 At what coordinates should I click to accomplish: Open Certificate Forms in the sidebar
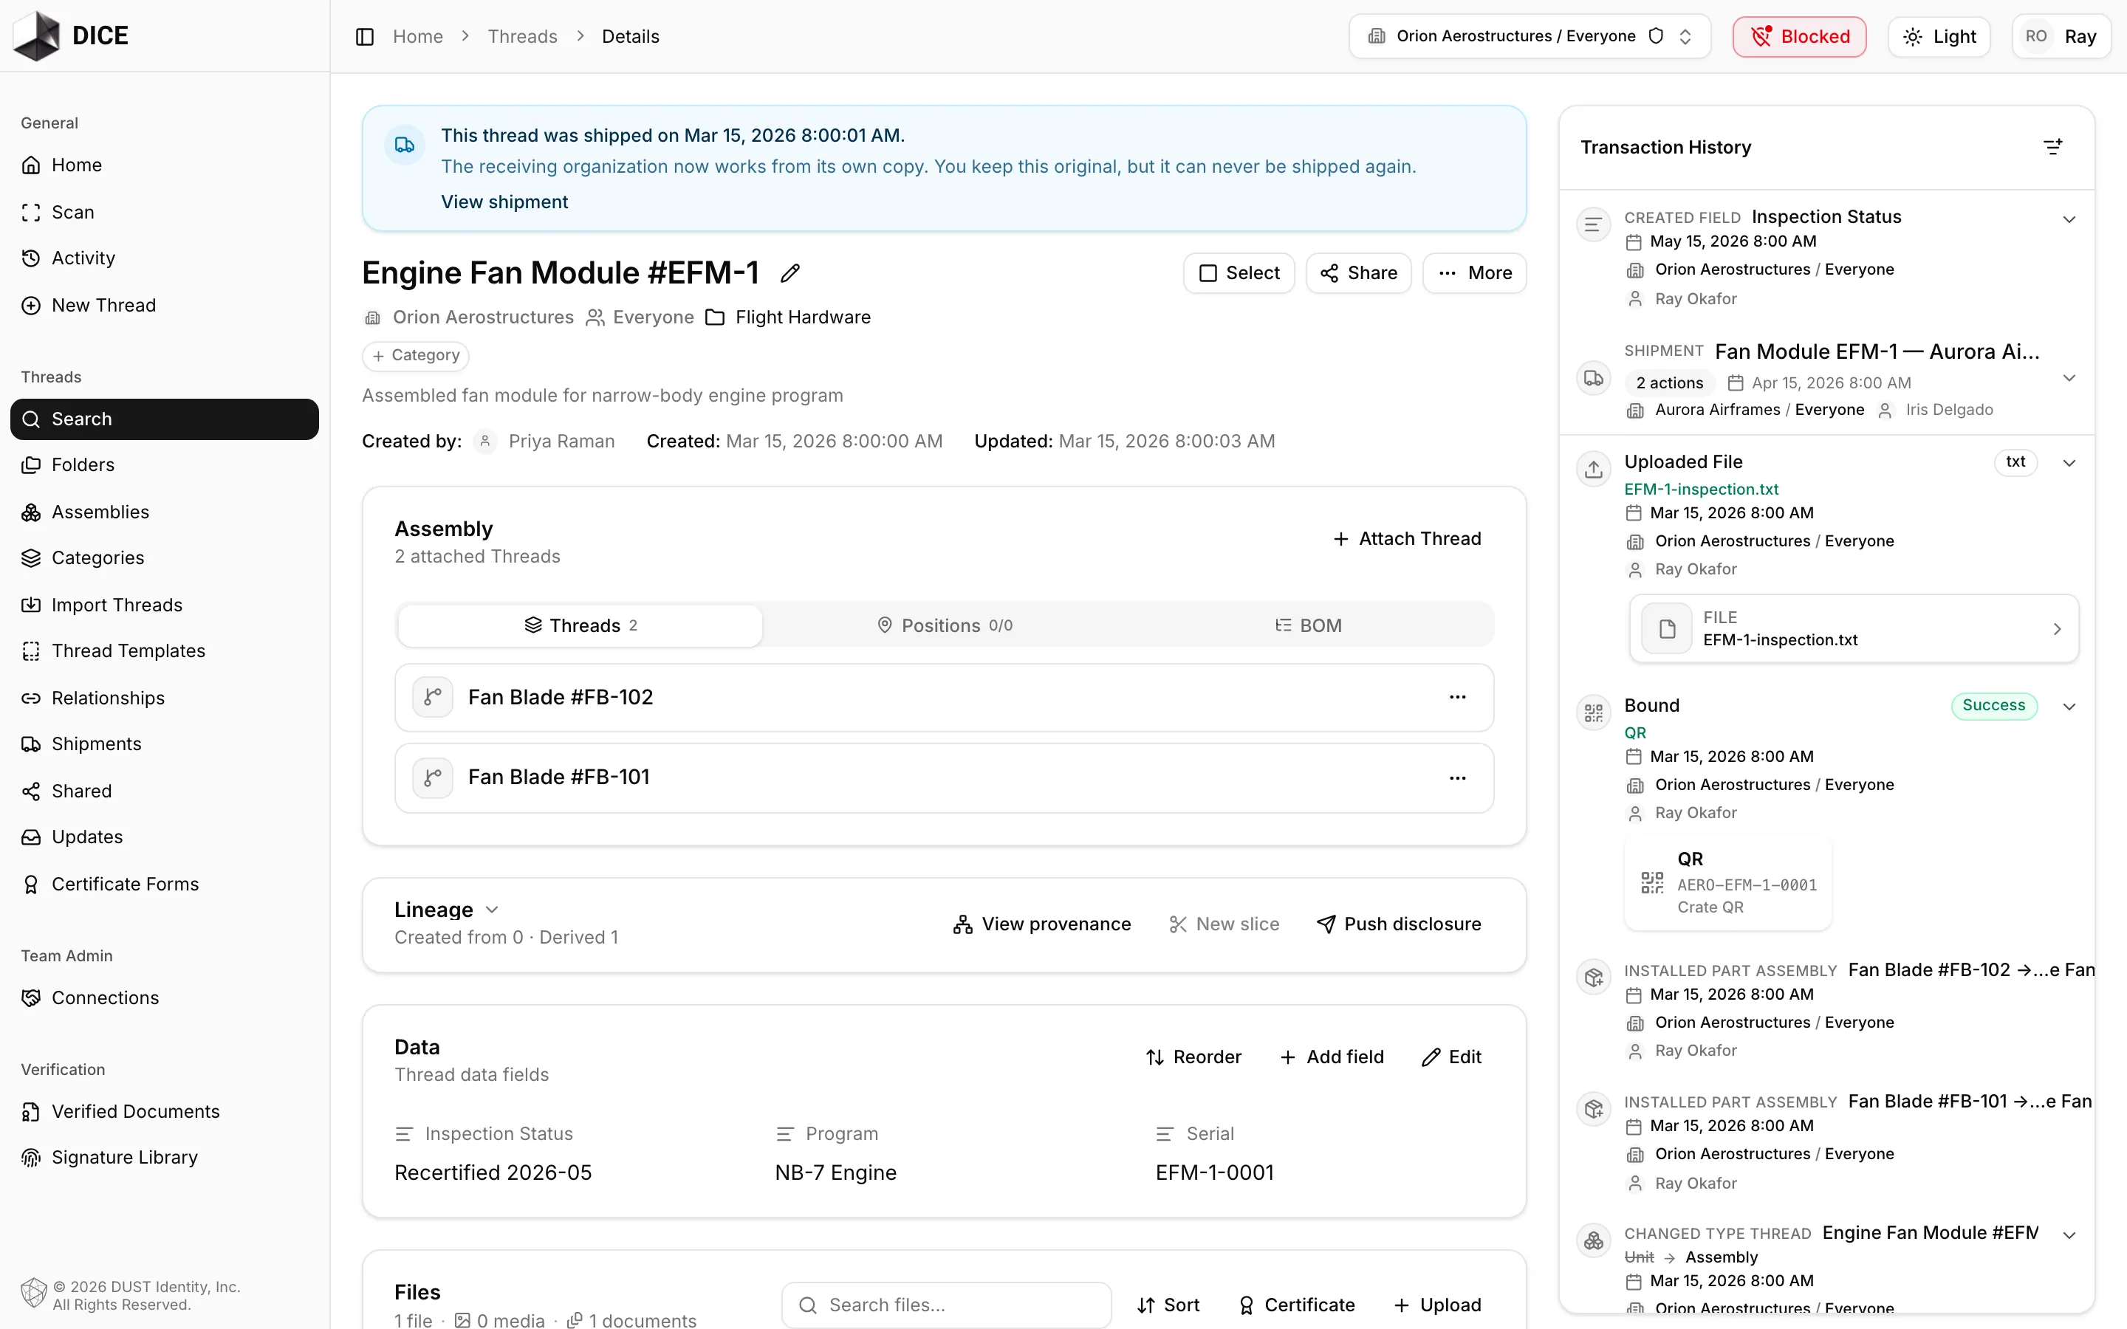coord(165,885)
